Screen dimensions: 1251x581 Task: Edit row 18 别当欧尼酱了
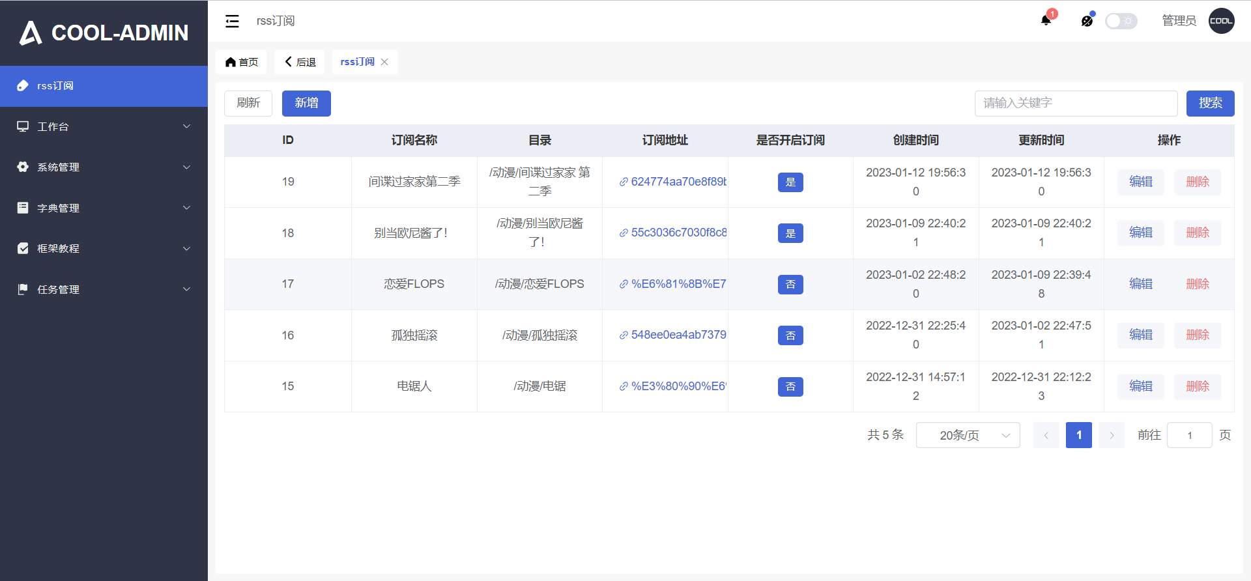1141,233
